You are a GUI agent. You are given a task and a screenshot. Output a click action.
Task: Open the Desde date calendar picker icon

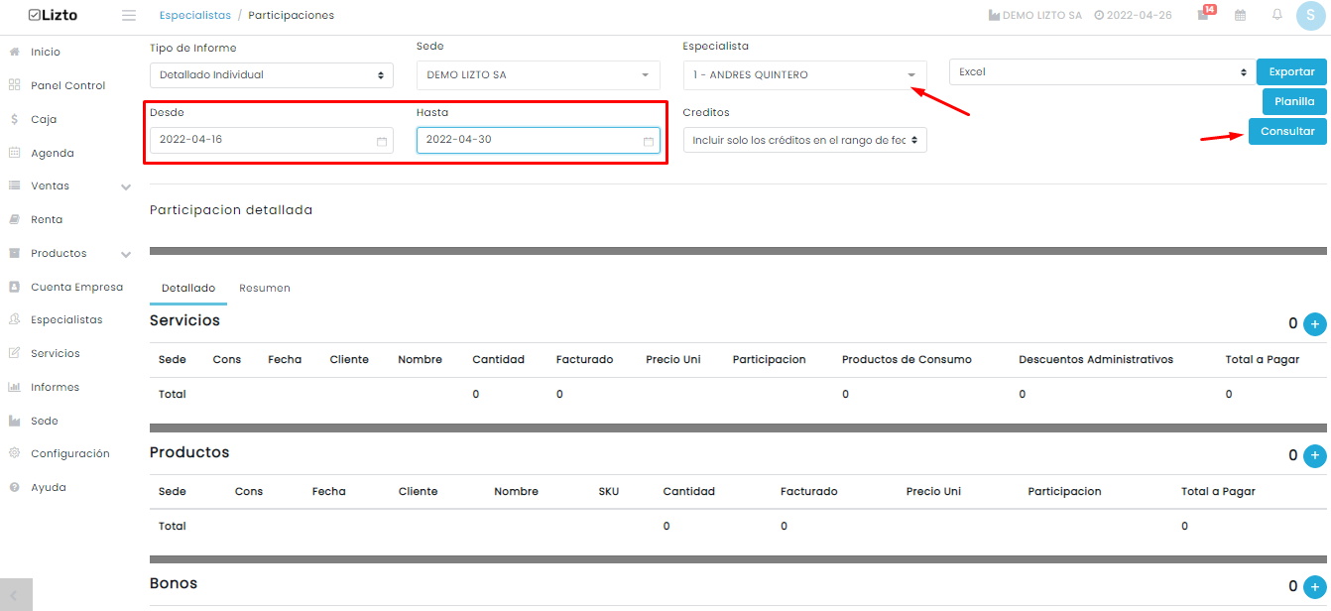[x=382, y=141]
